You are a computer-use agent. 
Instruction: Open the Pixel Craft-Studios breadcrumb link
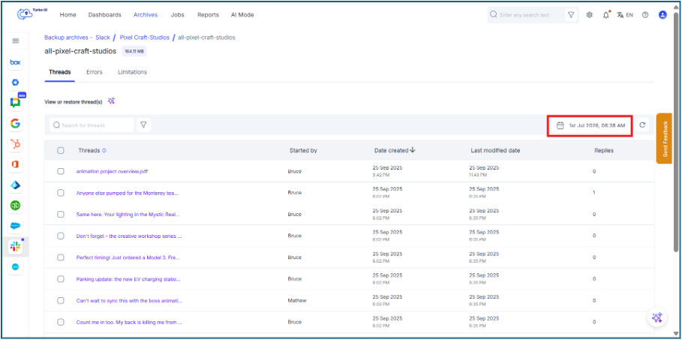tap(145, 38)
